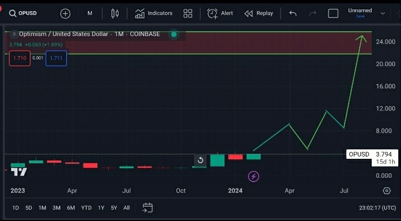Undo the last chart action
Image resolution: width=401 pixels, height=221 pixels.
292,13
